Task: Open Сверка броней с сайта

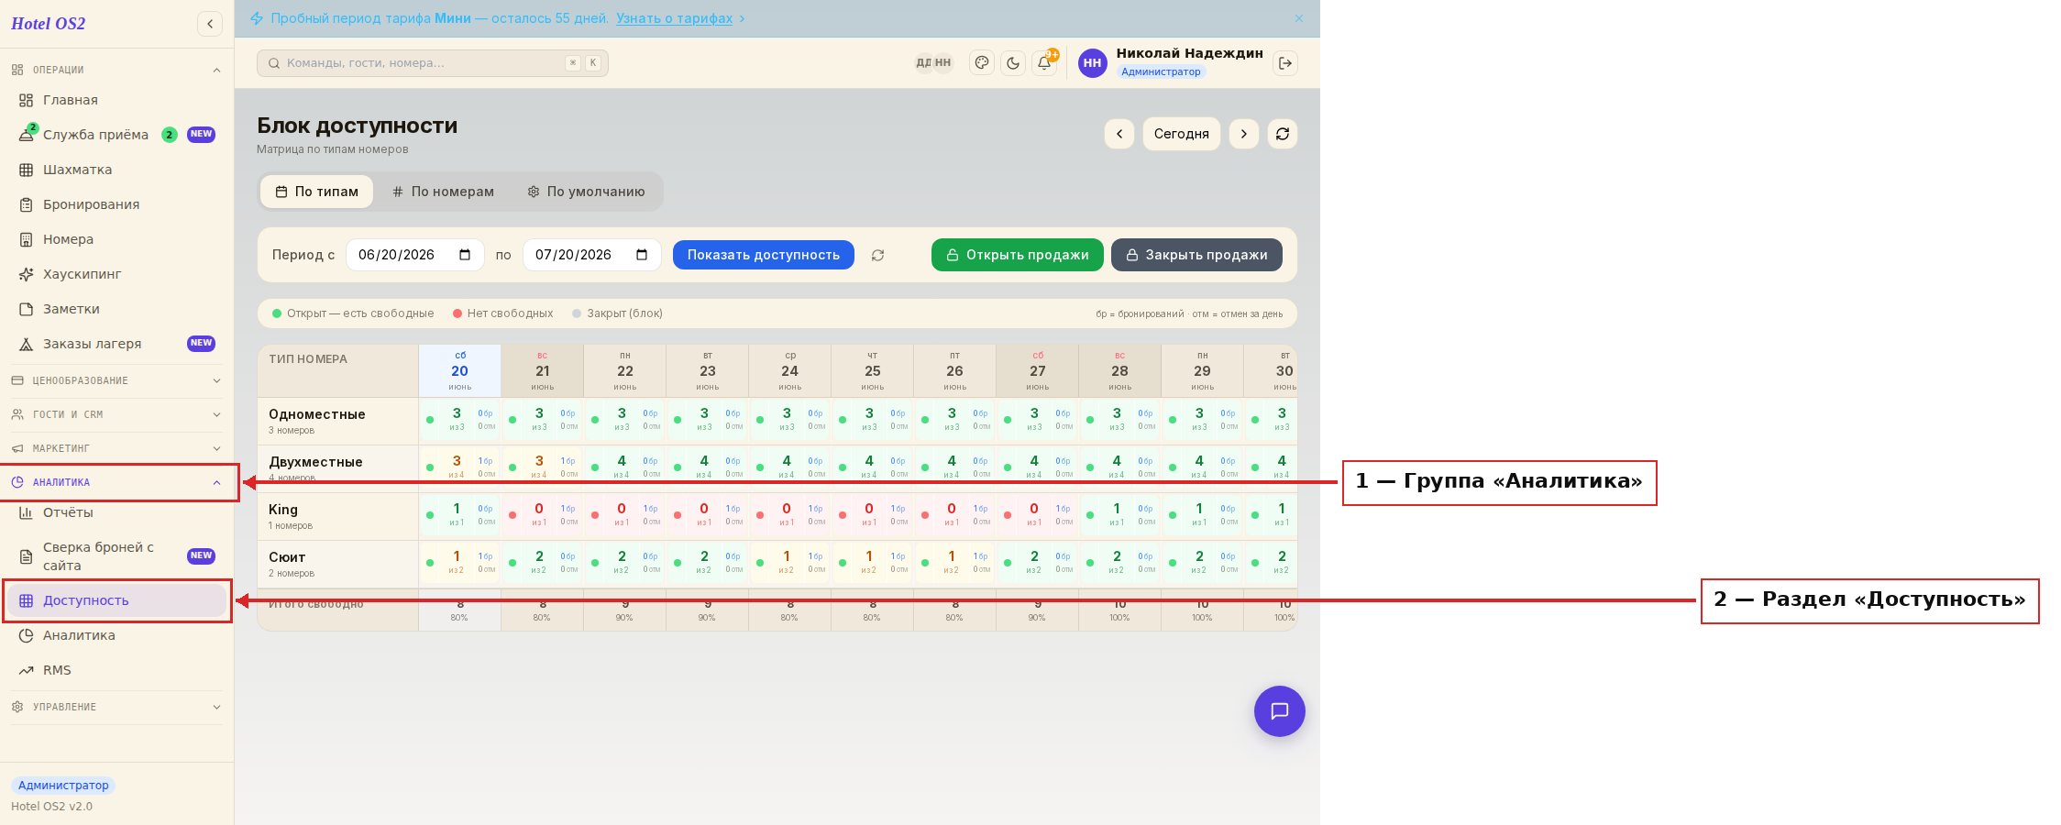Action: [x=116, y=556]
